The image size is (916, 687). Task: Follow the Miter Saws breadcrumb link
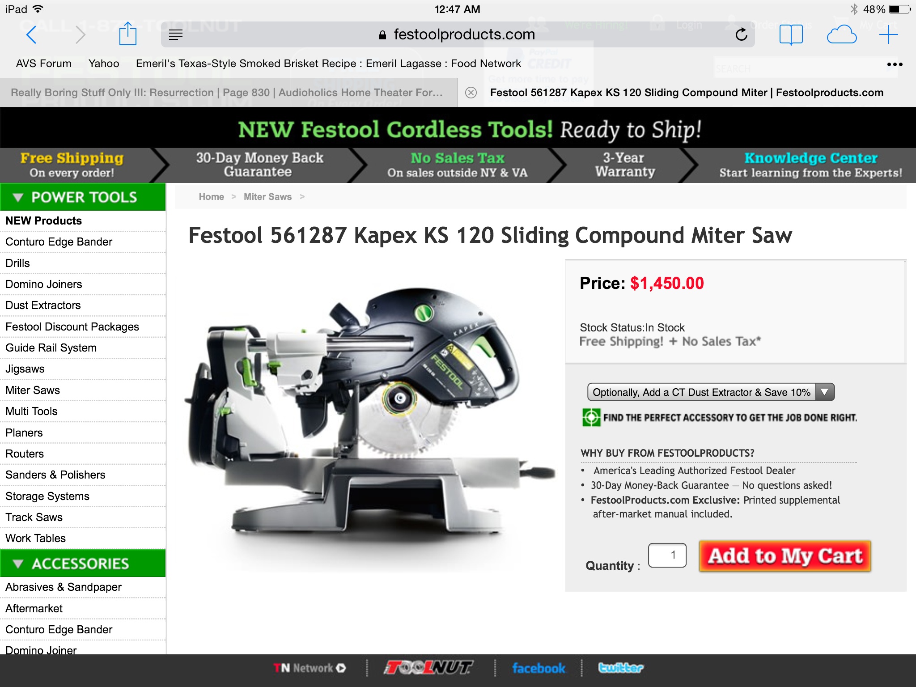tap(267, 197)
